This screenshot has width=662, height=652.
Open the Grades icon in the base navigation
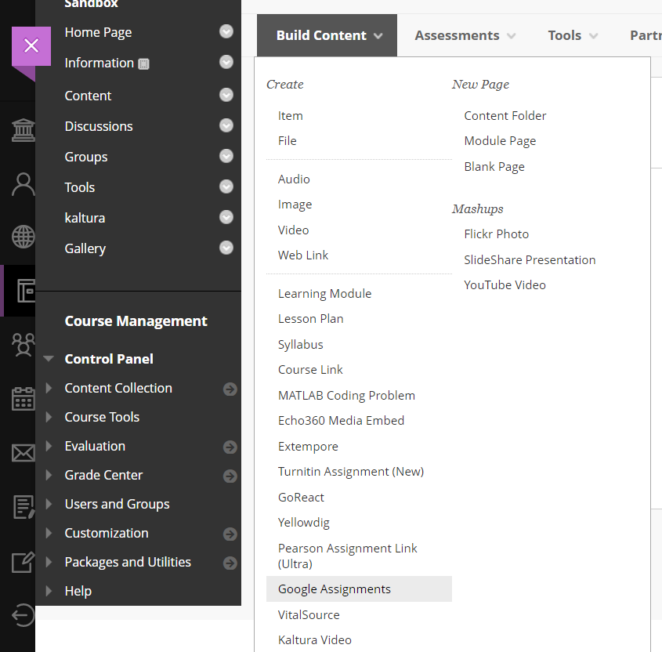coord(24,507)
